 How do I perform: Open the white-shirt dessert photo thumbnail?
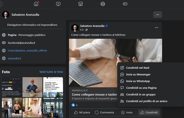coord(33,108)
